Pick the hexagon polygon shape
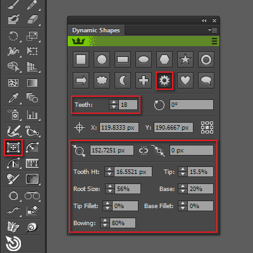The height and width of the screenshot is (253, 253). [164, 59]
